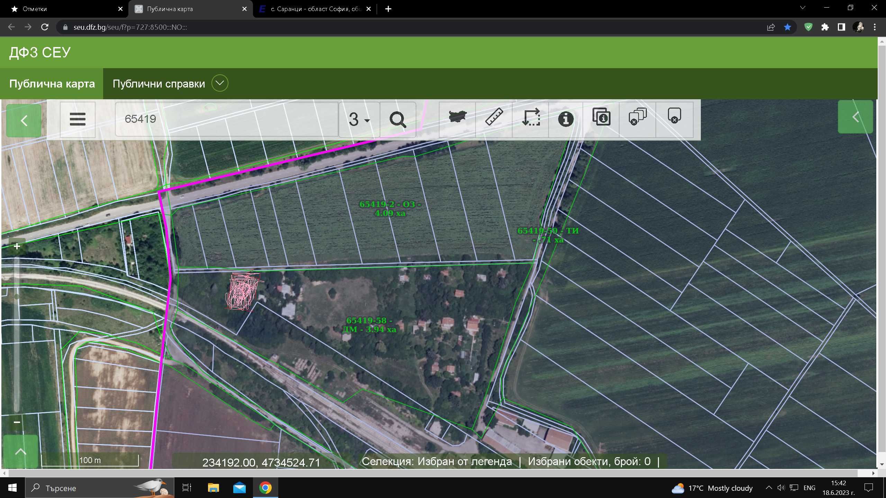Open File Explorer from the taskbar
This screenshot has height=498, width=886.
point(213,488)
